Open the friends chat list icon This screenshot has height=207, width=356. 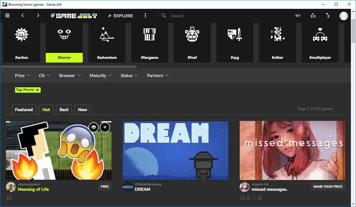coord(328,16)
